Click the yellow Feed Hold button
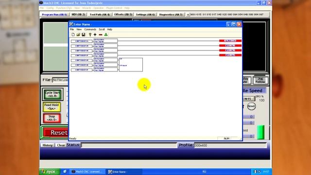The width and height of the screenshot is (311, 175). (x=52, y=107)
